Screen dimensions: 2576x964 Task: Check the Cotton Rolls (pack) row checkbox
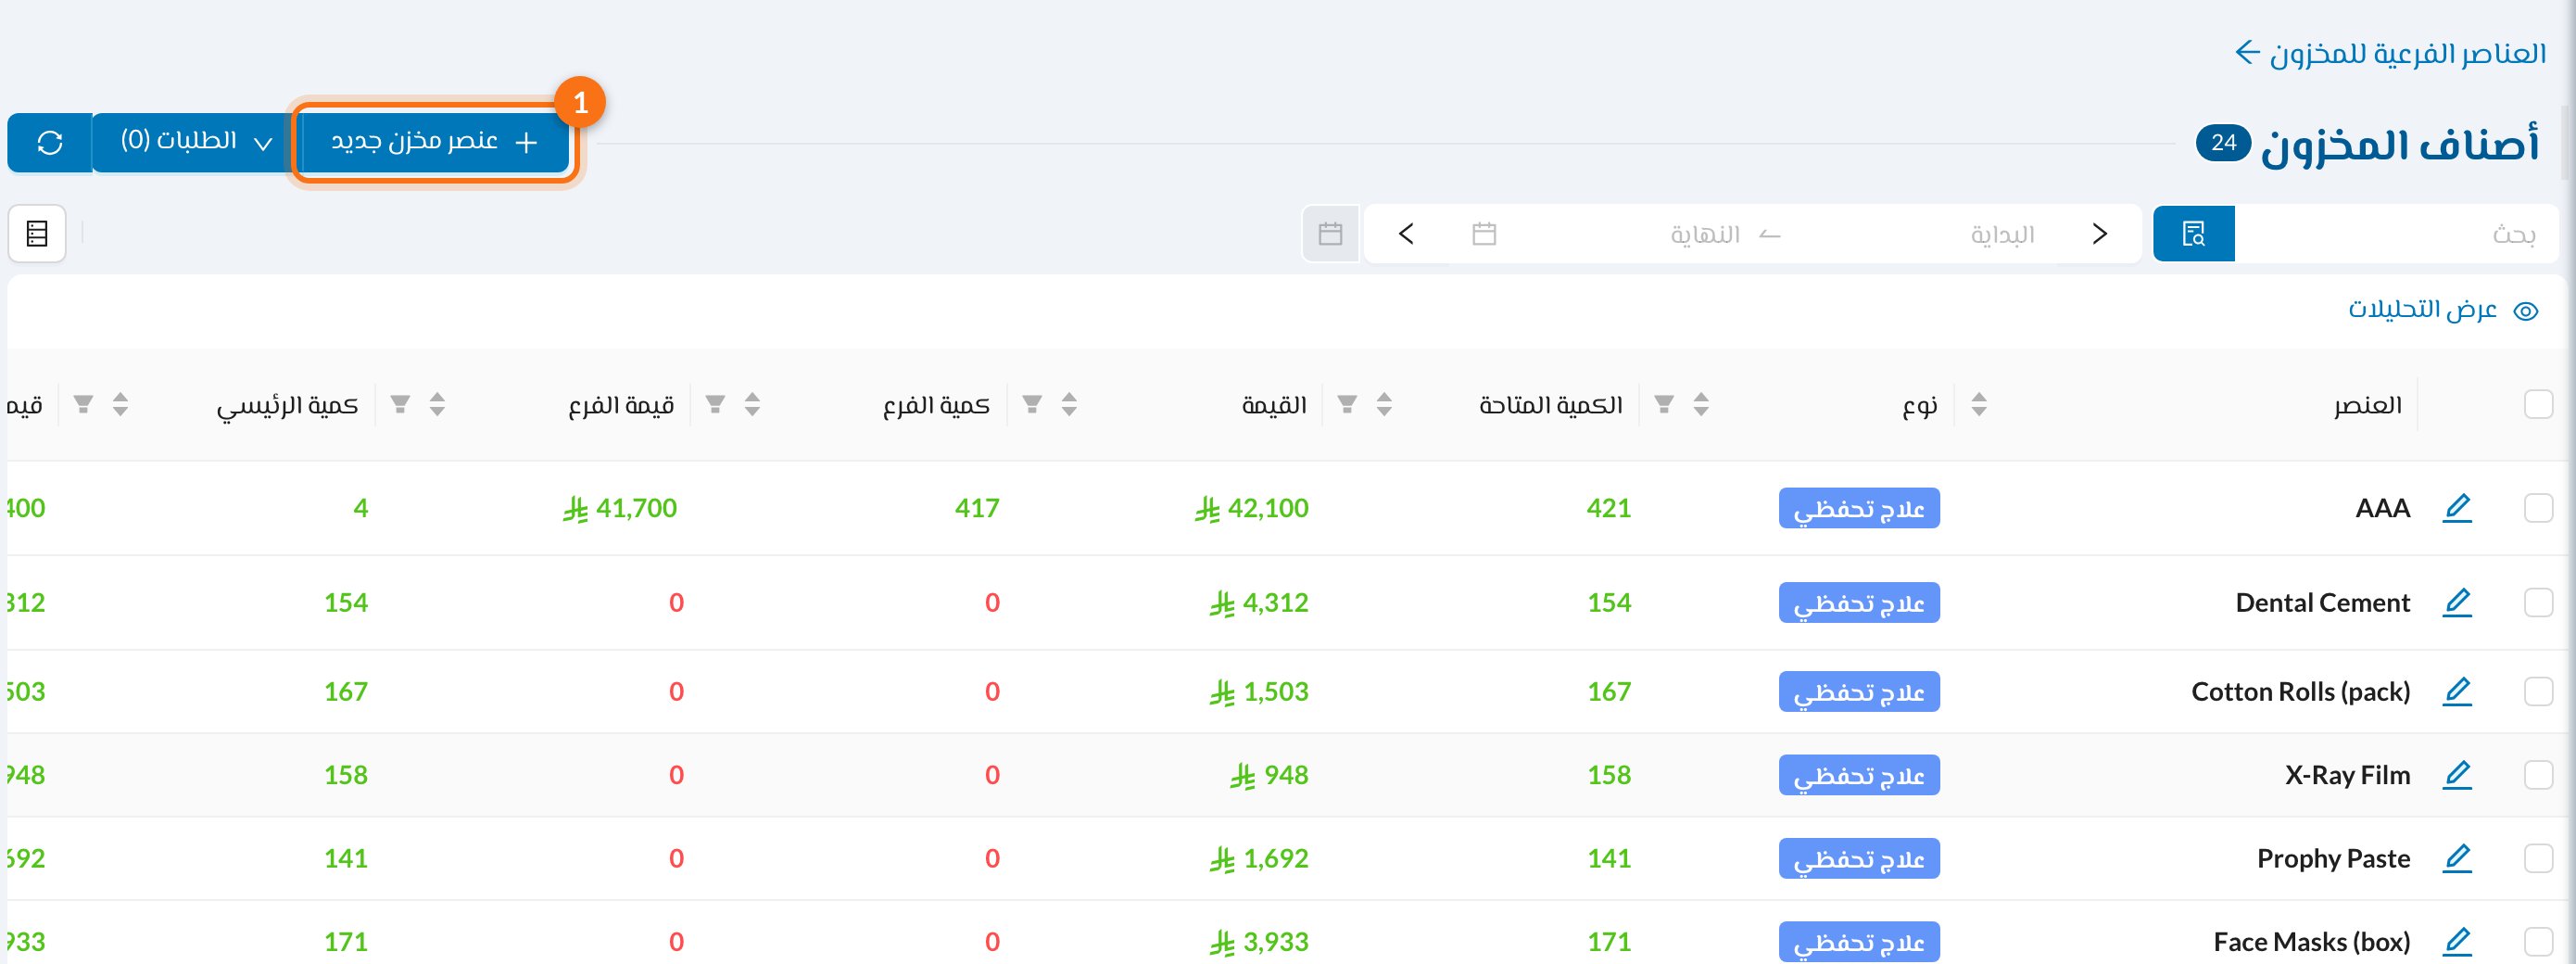pyautogui.click(x=2538, y=692)
